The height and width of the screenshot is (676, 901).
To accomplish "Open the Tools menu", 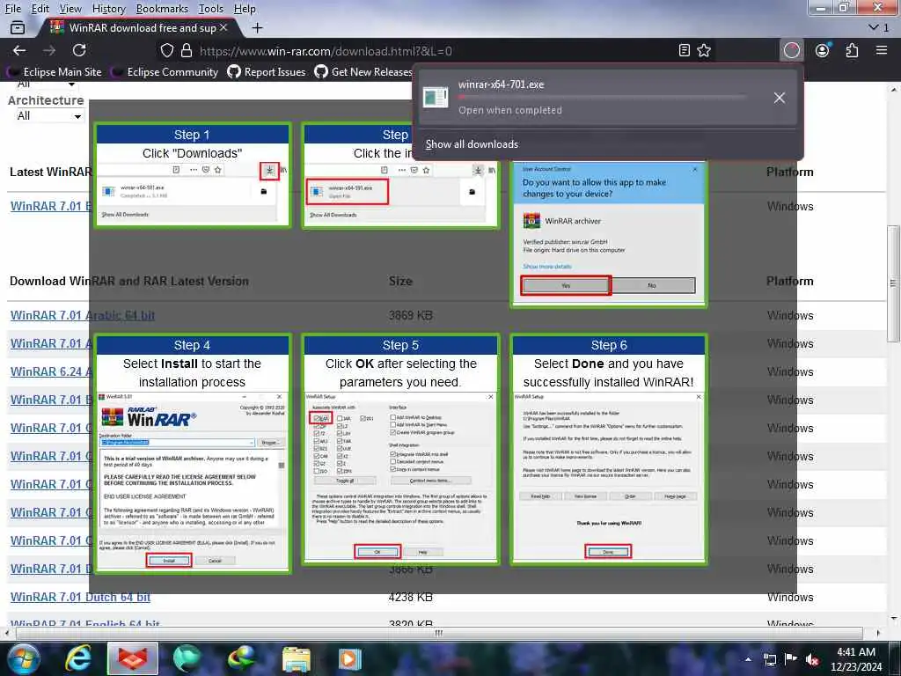I will click(211, 9).
